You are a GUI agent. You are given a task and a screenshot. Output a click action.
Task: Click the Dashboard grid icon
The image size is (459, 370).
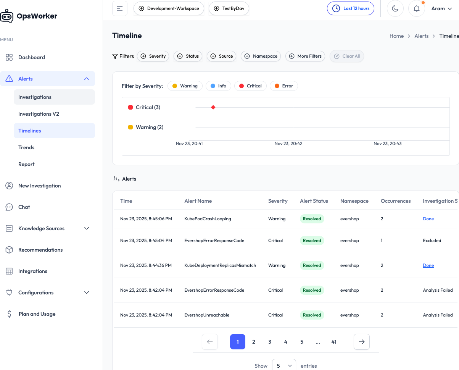tap(9, 57)
